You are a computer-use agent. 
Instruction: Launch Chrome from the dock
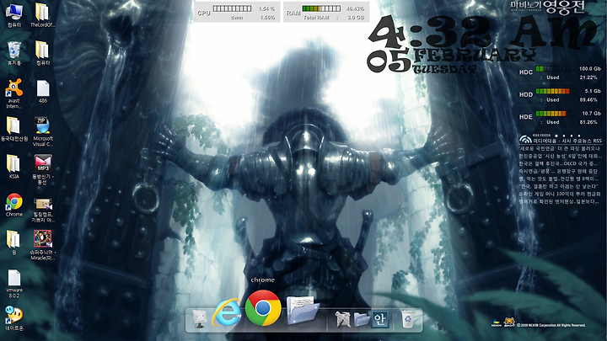click(263, 308)
